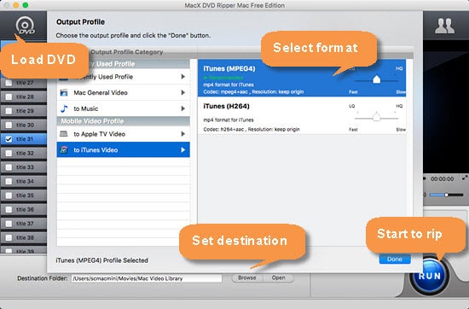Click the DVD disc load icon
This screenshot has height=309, width=469.
pyautogui.click(x=25, y=26)
